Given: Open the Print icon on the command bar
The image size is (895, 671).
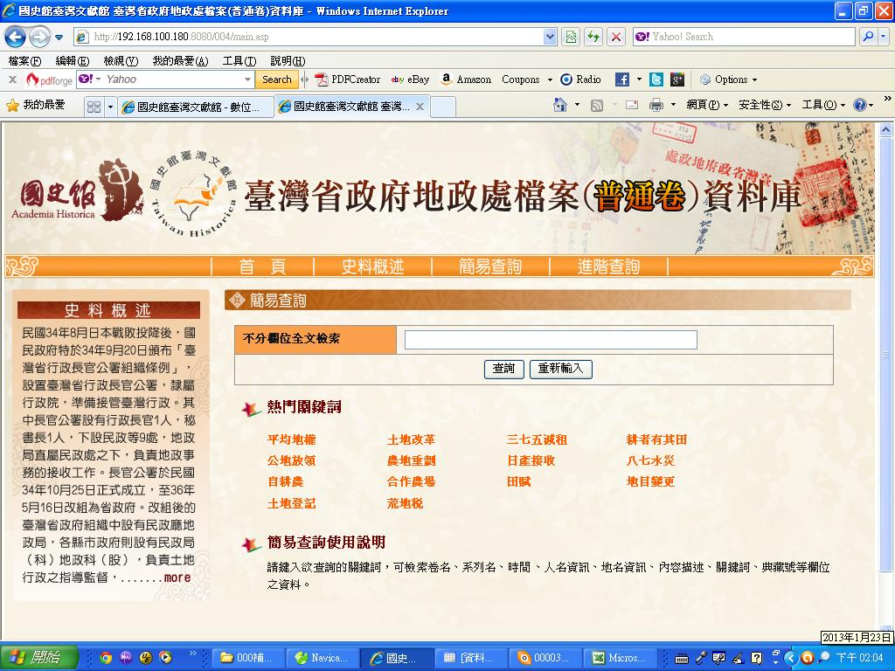Looking at the screenshot, I should tap(654, 105).
